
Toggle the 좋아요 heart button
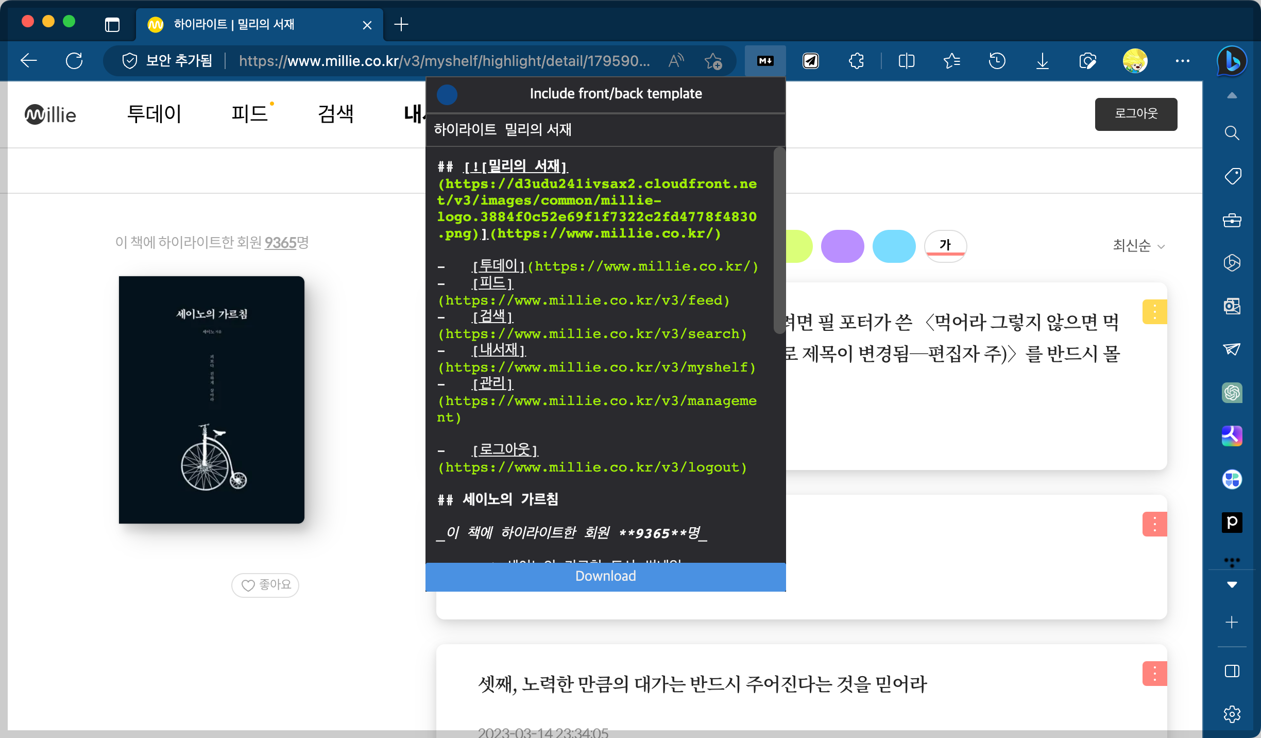[x=265, y=585]
